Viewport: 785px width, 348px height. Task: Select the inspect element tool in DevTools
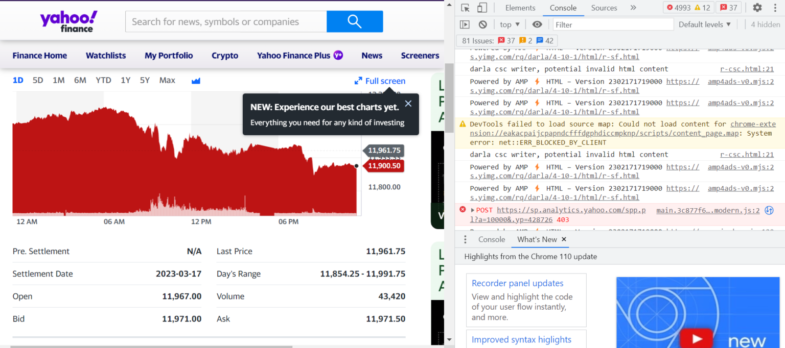tap(464, 8)
